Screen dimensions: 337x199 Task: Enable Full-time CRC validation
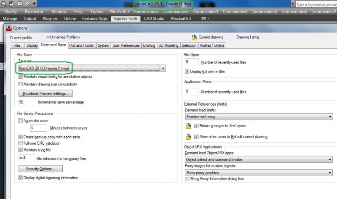click(20, 143)
